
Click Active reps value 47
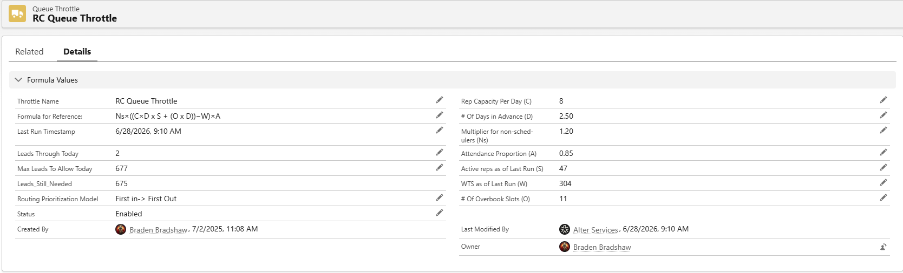[x=564, y=168]
